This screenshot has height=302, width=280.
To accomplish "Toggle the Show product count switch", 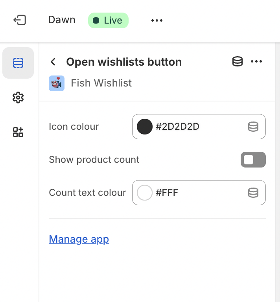I will coord(253,160).
